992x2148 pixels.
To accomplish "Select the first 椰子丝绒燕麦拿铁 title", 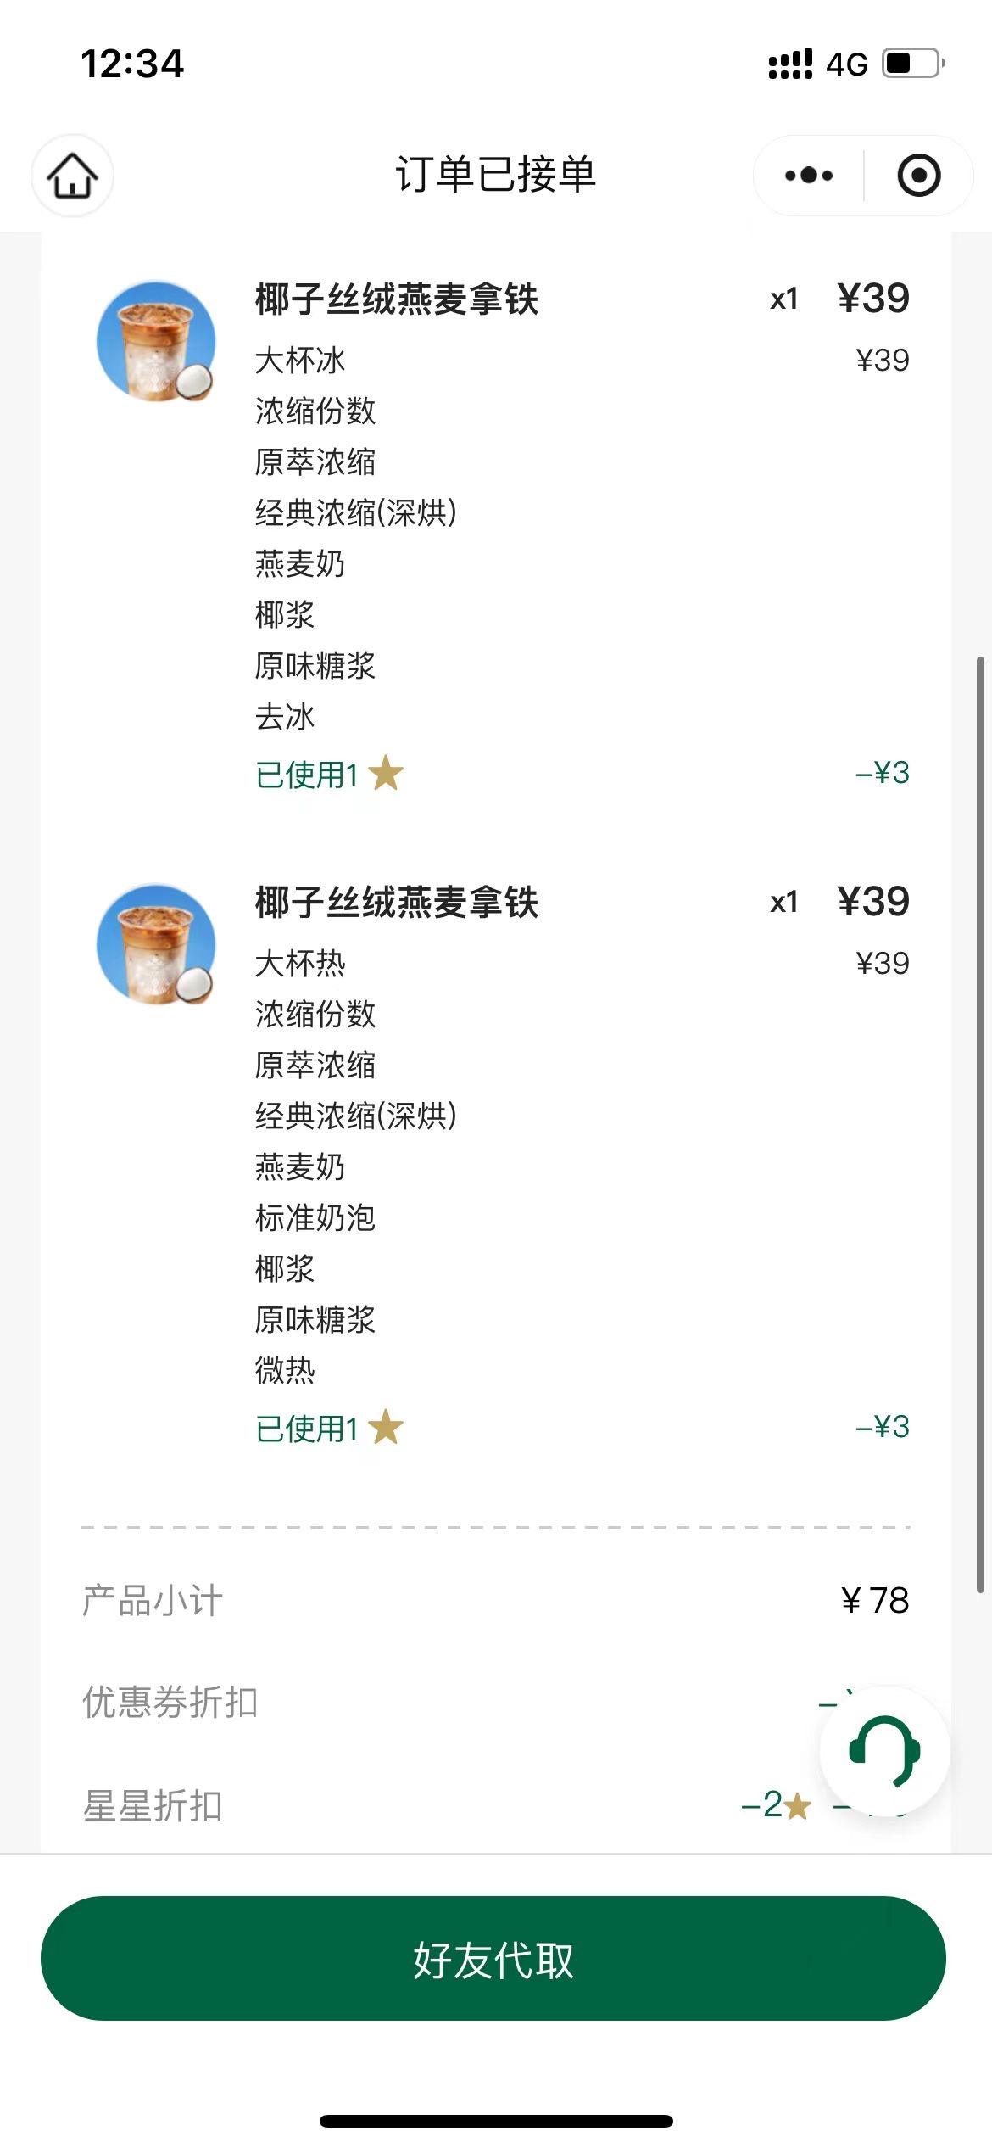I will pyautogui.click(x=397, y=299).
